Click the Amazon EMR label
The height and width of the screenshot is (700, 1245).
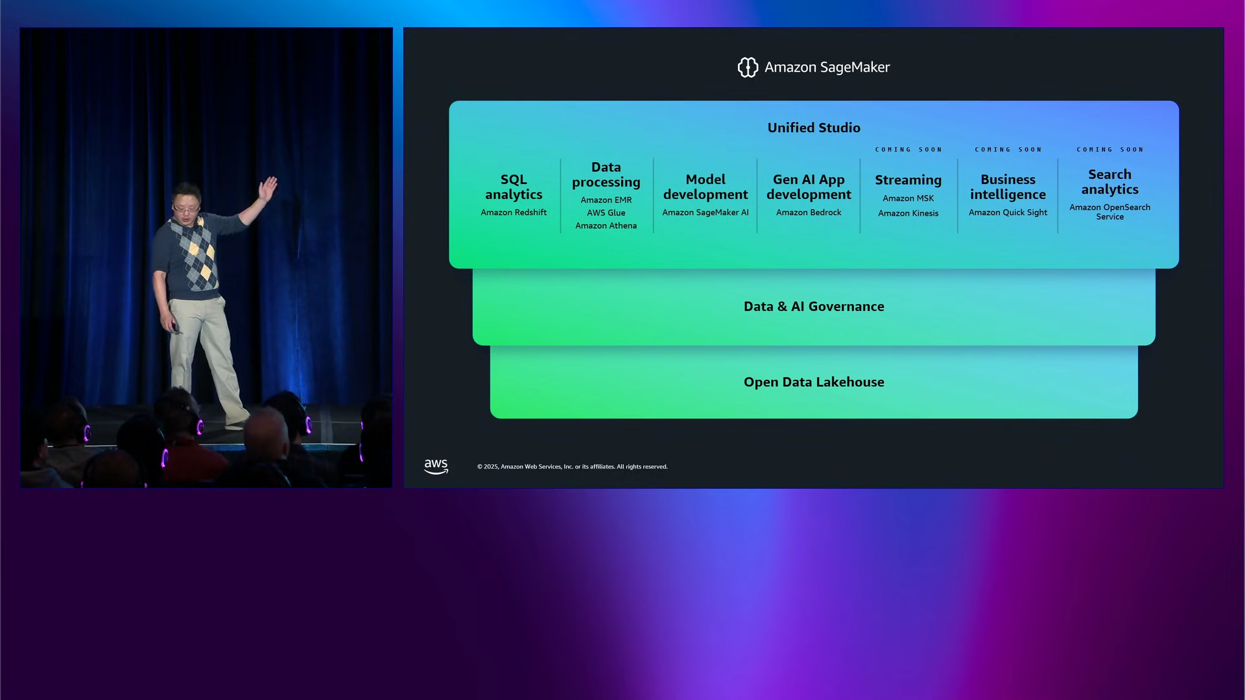coord(606,200)
